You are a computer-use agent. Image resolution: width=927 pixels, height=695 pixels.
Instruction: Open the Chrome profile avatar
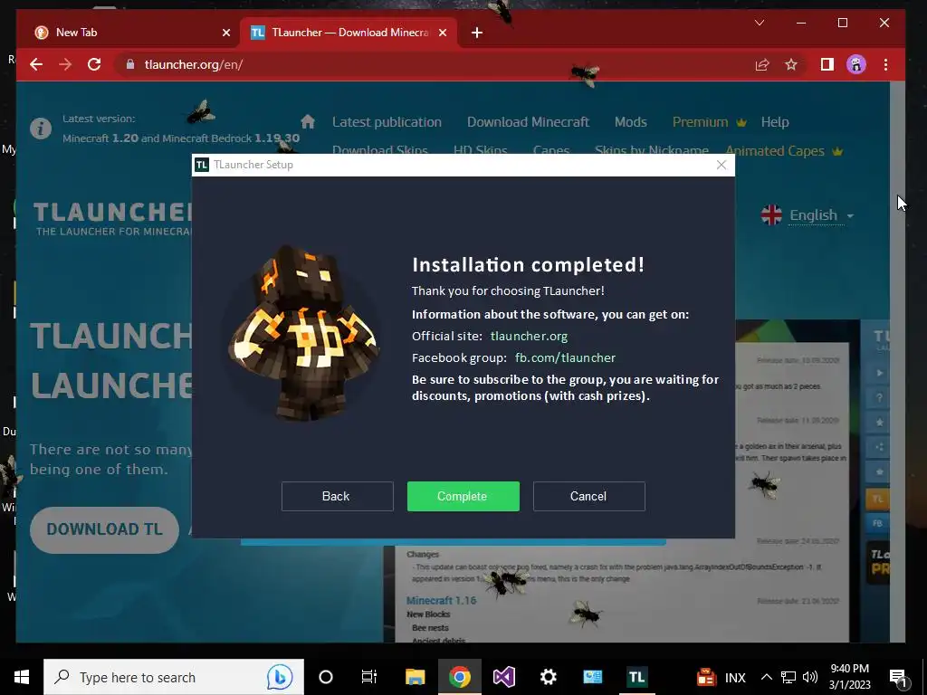click(x=856, y=64)
